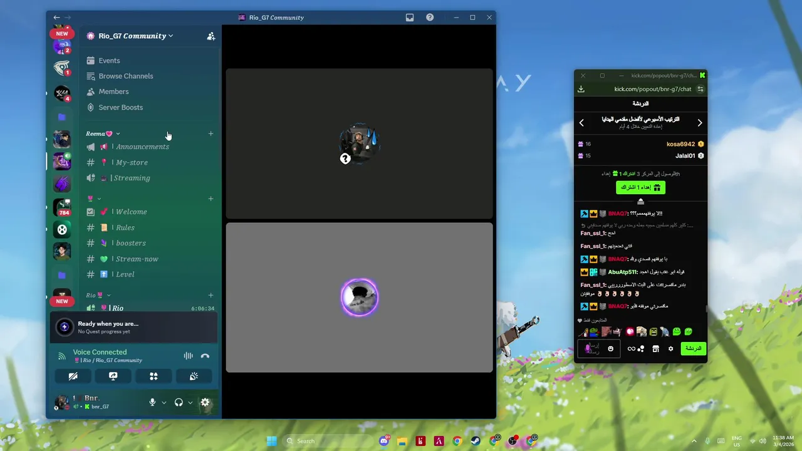The width and height of the screenshot is (802, 451).
Task: Focus the Kick chat message input field
Action: [x=599, y=348]
